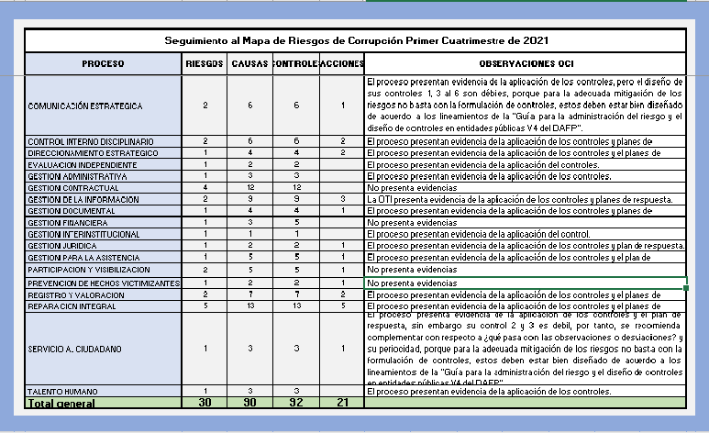The width and height of the screenshot is (709, 433).
Task: Select the GESTION PARA LA ASISTENCIA cell
Action: 103,258
